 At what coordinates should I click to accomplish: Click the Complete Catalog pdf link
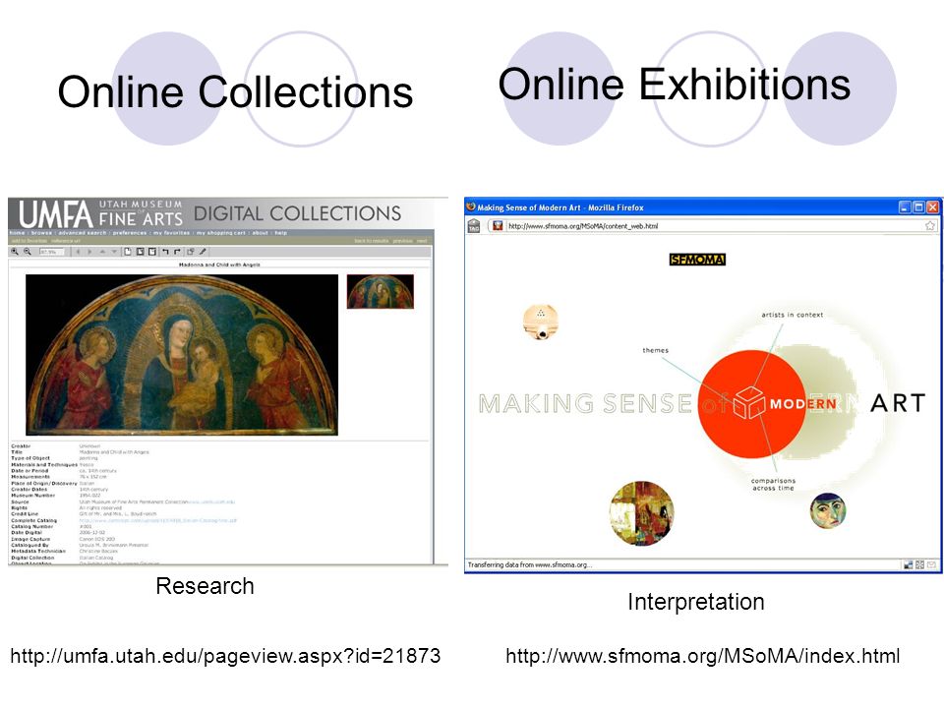point(157,520)
